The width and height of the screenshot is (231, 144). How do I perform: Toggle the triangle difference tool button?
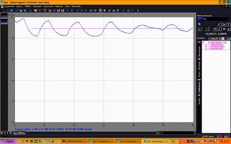pos(228,29)
